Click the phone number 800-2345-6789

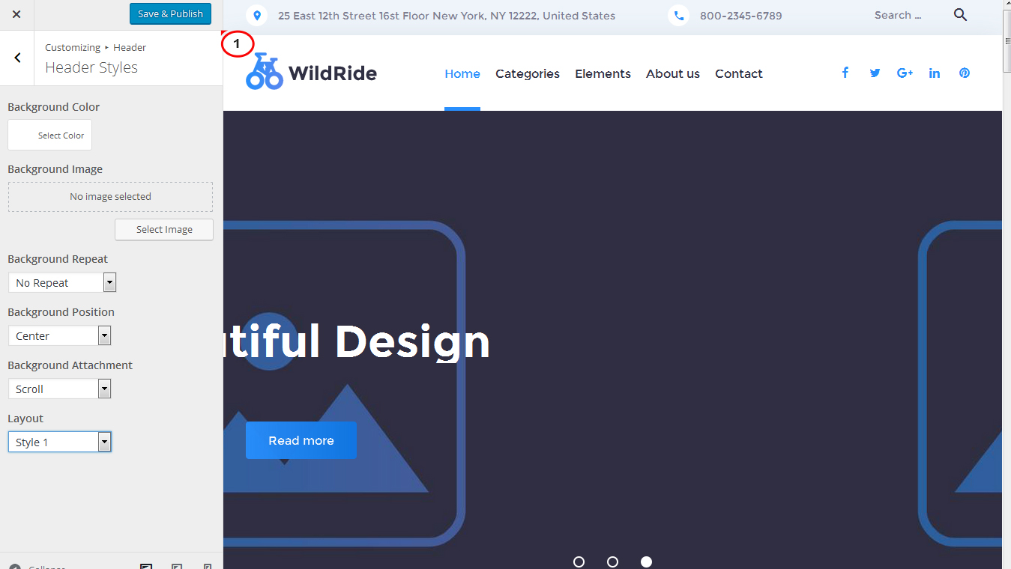pos(741,15)
